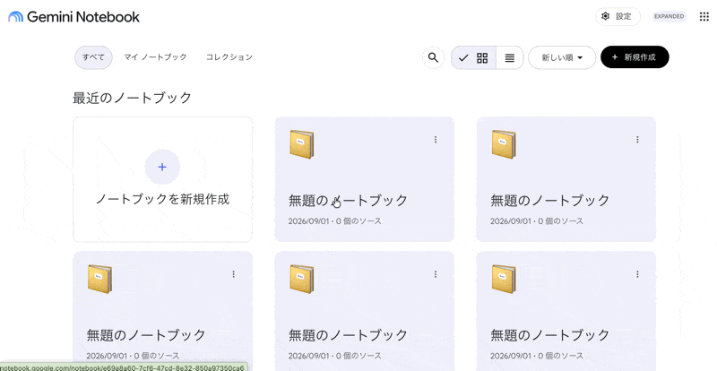Open the 新しい順 sort dropdown

[x=562, y=57]
